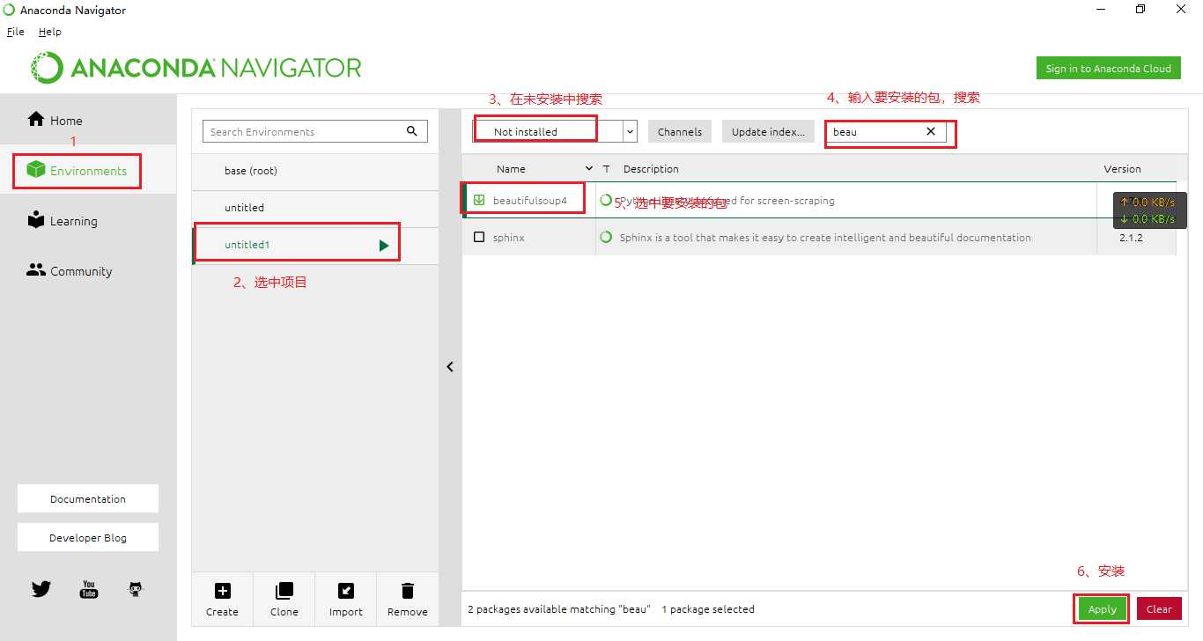Sort packages by Name column arrow
1203x641 pixels.
[x=589, y=168]
